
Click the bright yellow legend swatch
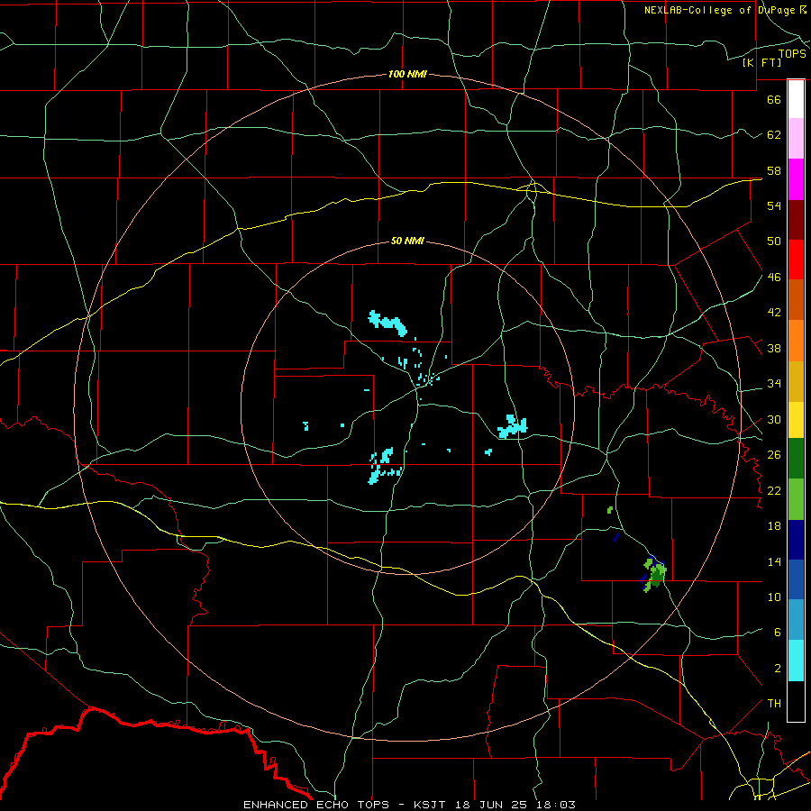(796, 420)
